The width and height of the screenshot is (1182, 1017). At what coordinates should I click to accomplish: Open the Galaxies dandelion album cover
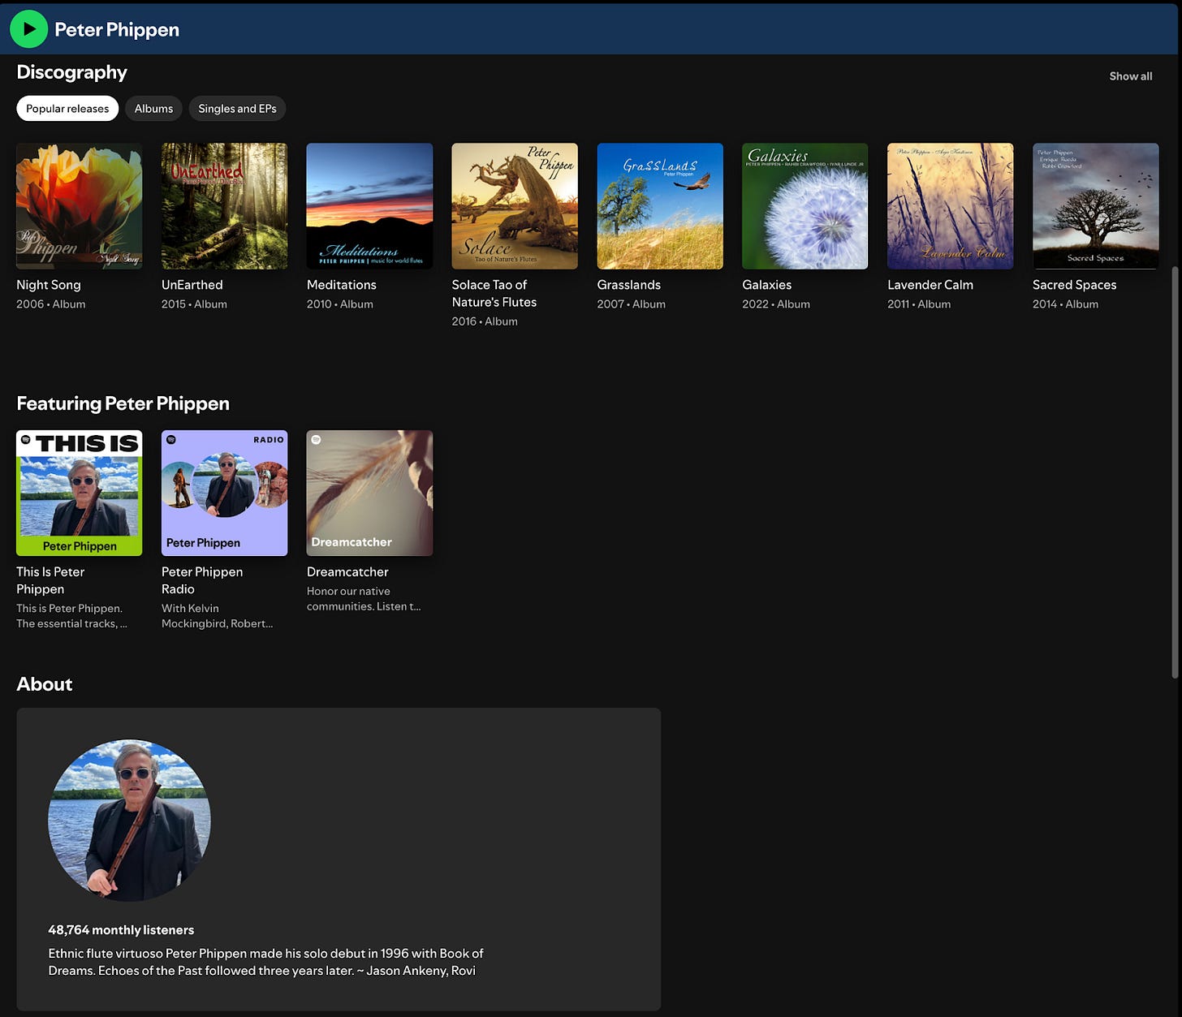point(805,206)
